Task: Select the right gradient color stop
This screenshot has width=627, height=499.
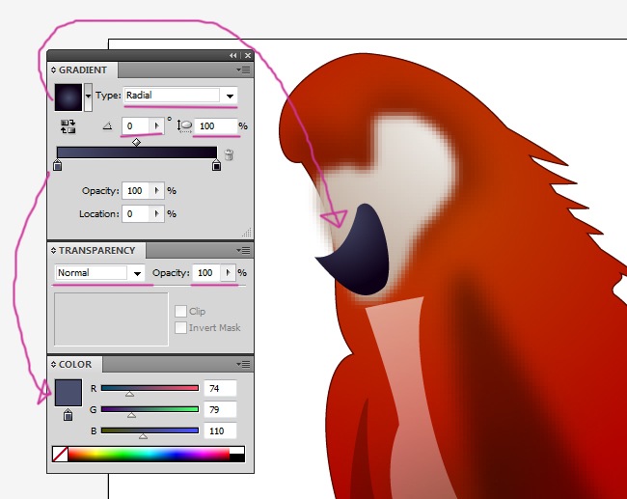Action: click(x=216, y=166)
